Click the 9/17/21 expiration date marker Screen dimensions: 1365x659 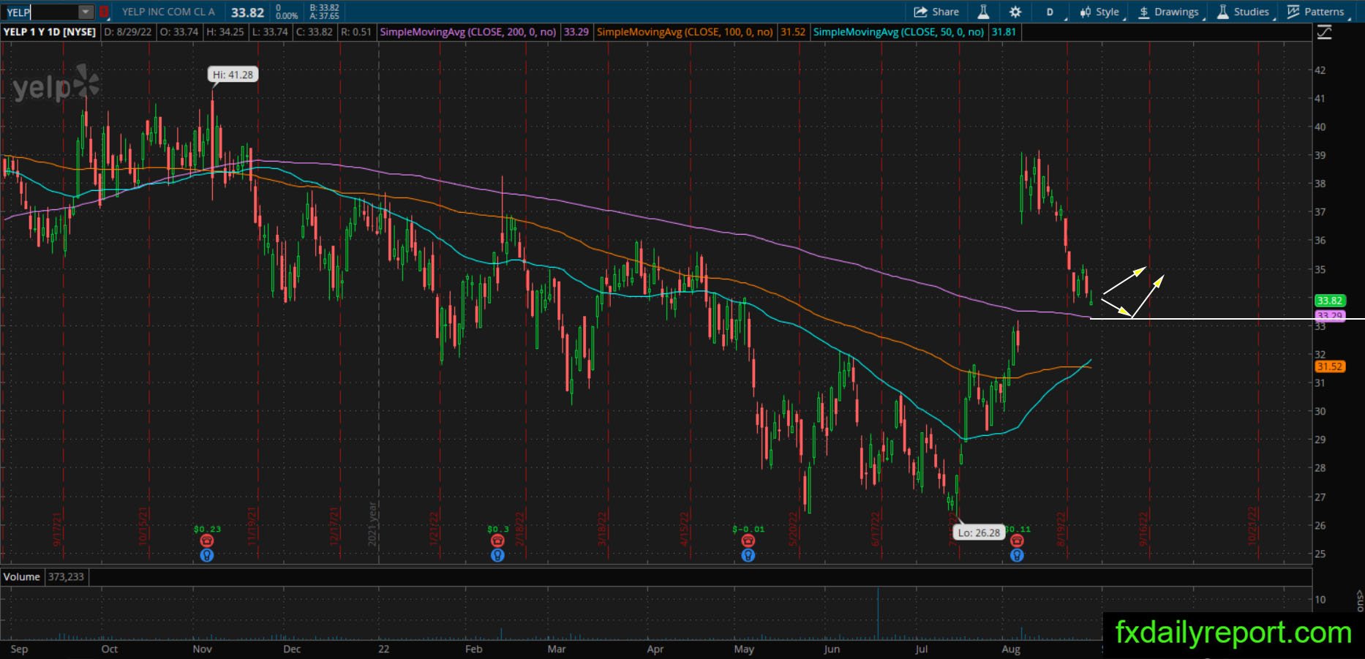[x=57, y=528]
